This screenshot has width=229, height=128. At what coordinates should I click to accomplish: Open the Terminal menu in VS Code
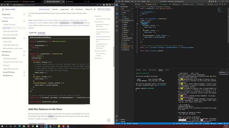click(x=143, y=1)
